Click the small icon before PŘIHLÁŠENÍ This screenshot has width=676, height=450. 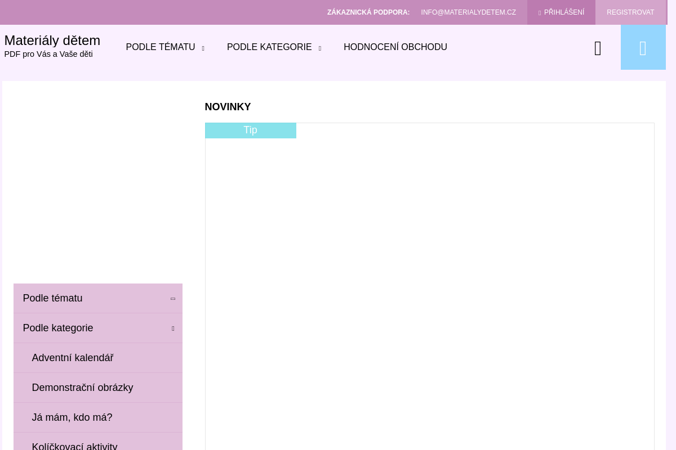[x=539, y=13]
